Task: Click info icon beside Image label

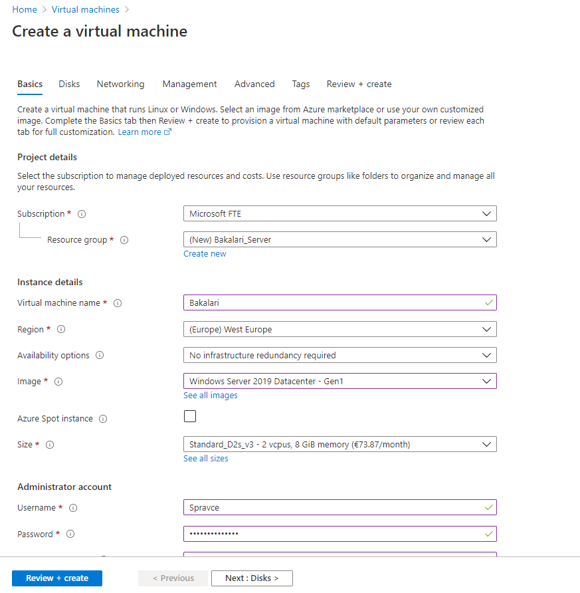Action: [58, 382]
